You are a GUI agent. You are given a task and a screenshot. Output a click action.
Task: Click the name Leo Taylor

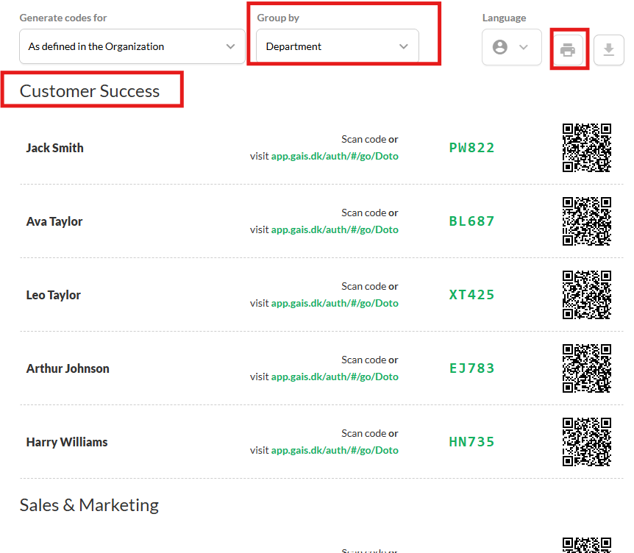tap(54, 295)
